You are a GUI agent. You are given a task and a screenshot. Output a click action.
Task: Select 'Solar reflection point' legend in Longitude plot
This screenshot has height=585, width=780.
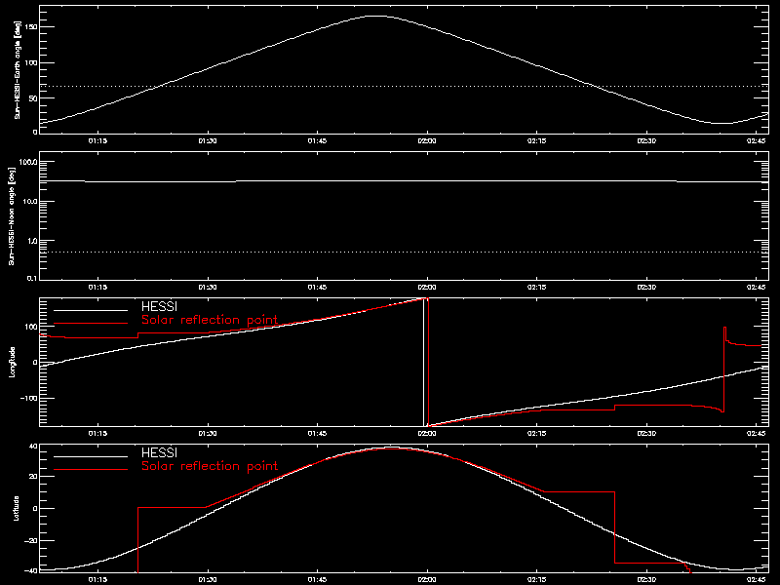(x=210, y=320)
